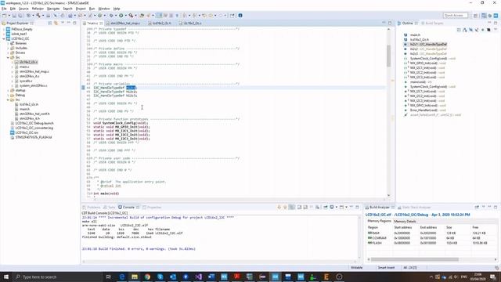Click the Build hammer toolbar icon
This screenshot has height=282, width=501.
pos(38,16)
